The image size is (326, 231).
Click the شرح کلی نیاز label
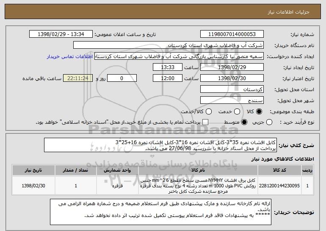[296, 145]
